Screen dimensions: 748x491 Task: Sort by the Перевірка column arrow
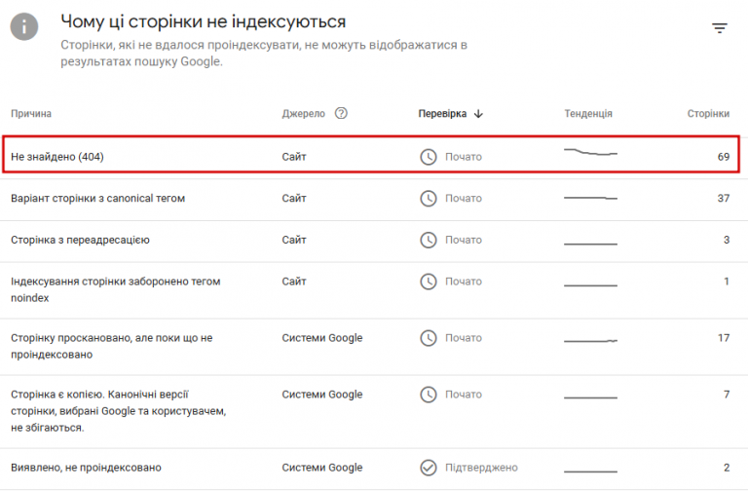(x=478, y=114)
